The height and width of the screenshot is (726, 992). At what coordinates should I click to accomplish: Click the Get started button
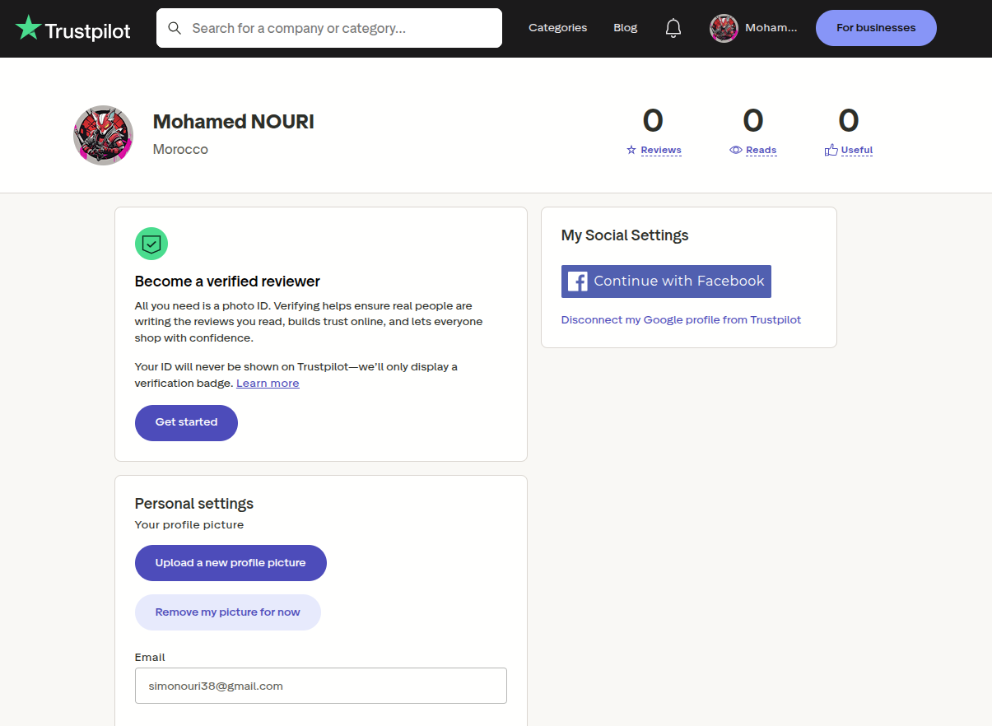(x=186, y=422)
